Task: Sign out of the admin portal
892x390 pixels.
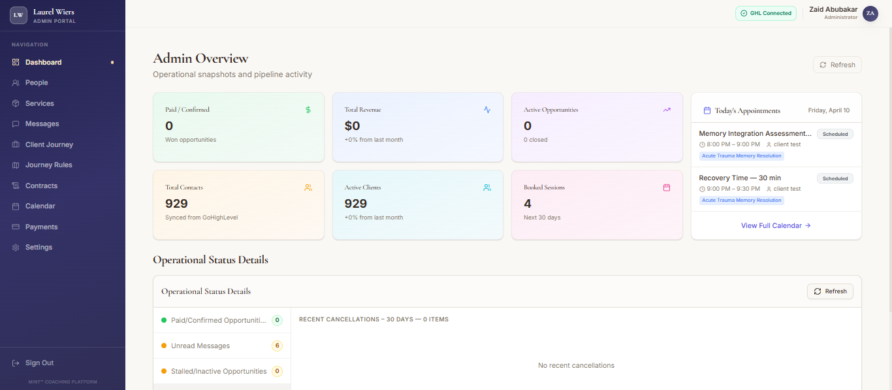Action: coord(39,363)
